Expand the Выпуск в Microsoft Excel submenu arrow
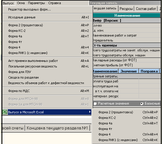Viewport: 162px width, 144px height. point(90,112)
